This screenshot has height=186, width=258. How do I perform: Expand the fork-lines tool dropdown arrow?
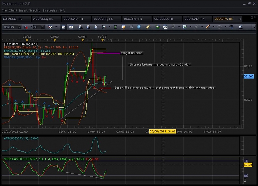click(179, 27)
